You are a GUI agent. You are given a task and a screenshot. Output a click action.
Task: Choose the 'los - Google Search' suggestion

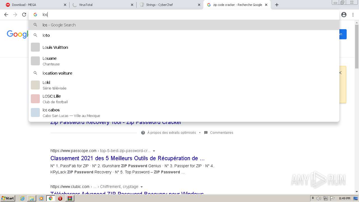(184, 25)
